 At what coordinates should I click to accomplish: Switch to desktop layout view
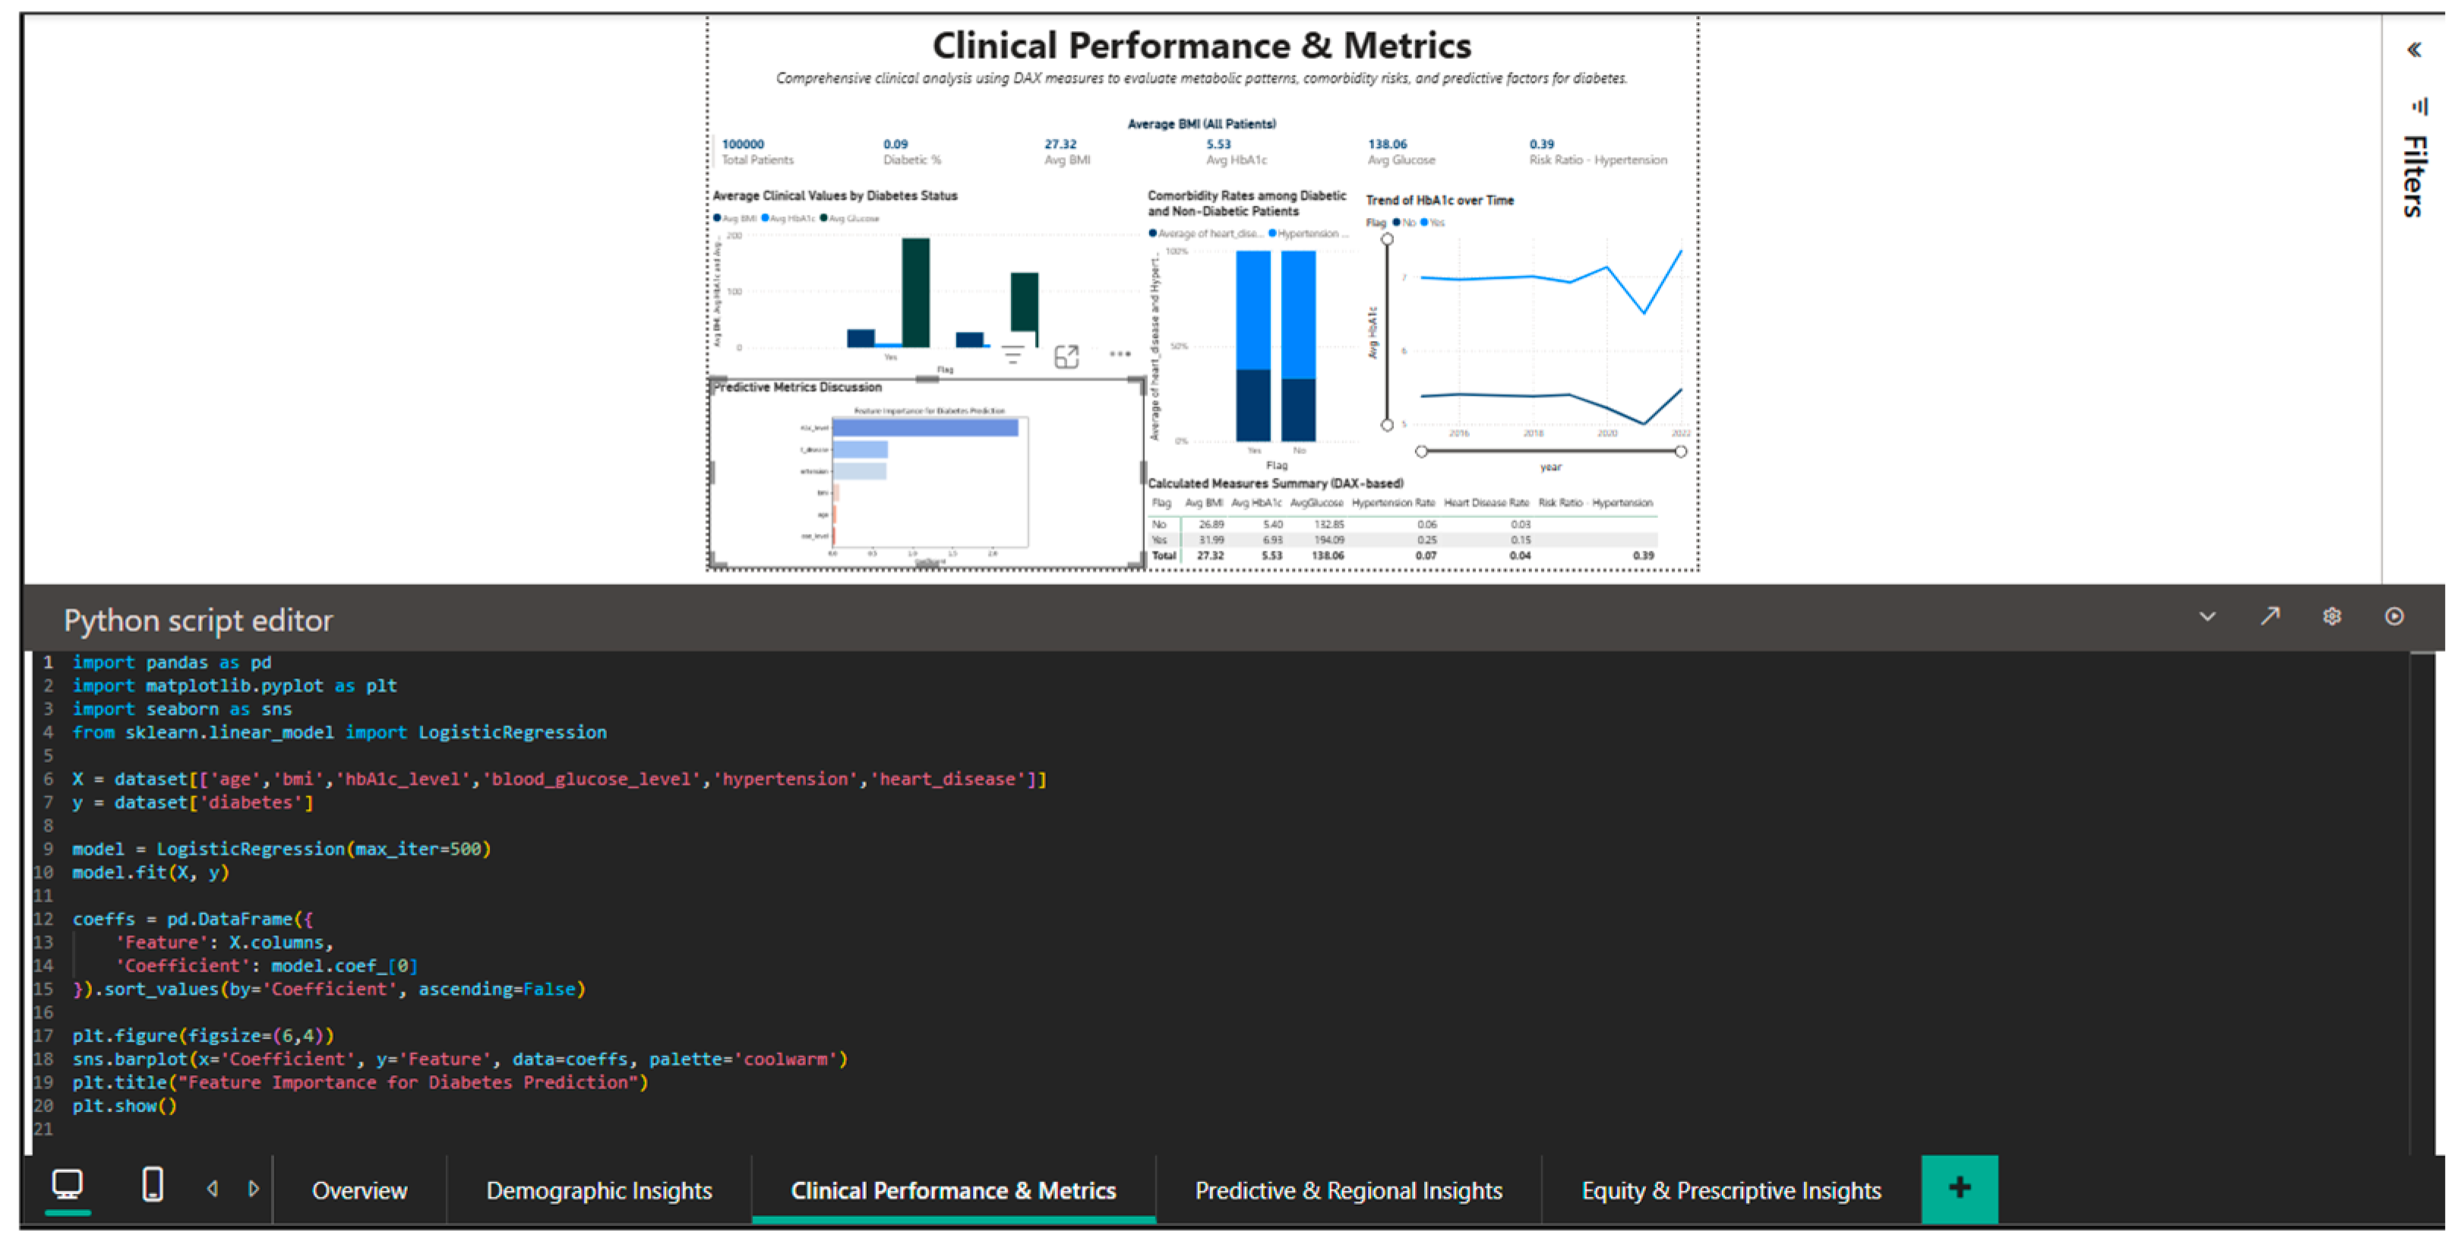click(67, 1185)
